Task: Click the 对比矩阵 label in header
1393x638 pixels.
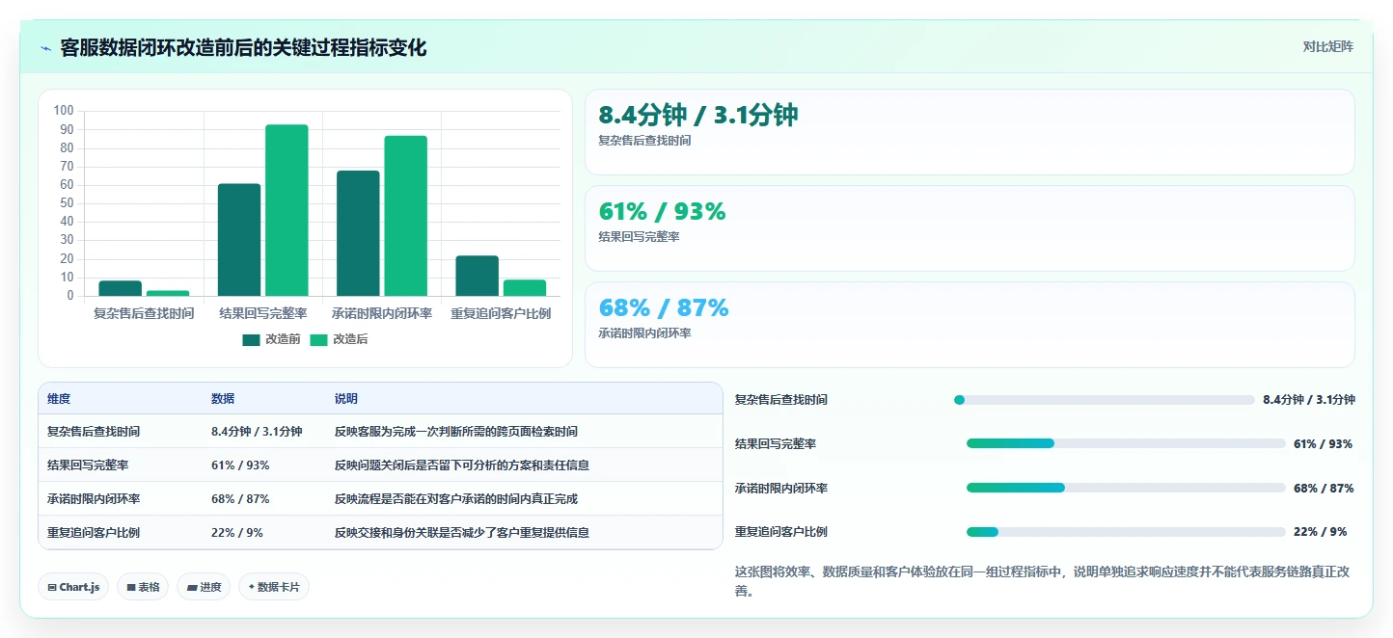Action: (x=1327, y=46)
